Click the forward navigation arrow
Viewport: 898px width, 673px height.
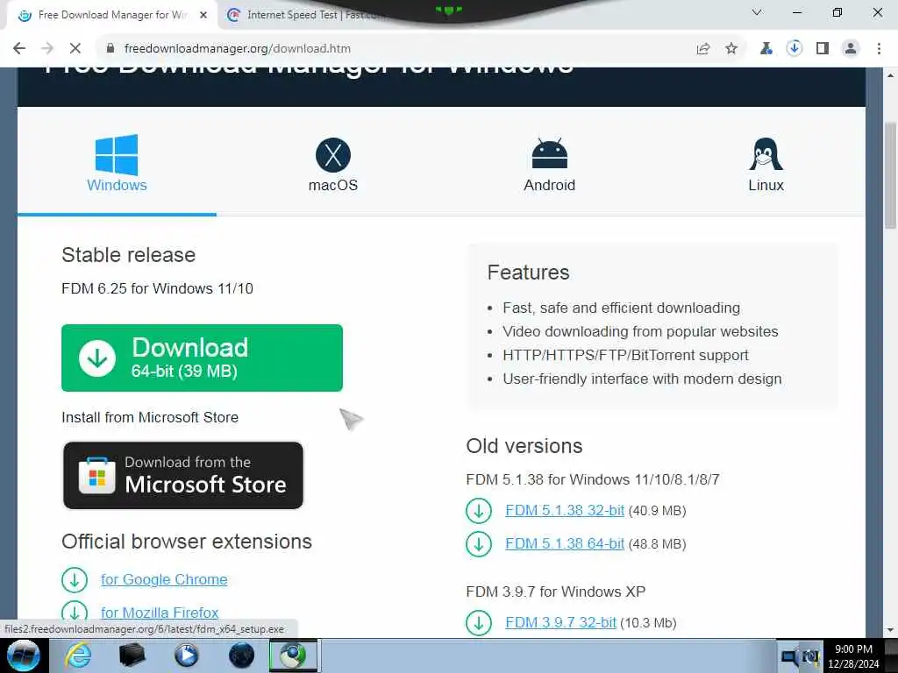tap(47, 49)
